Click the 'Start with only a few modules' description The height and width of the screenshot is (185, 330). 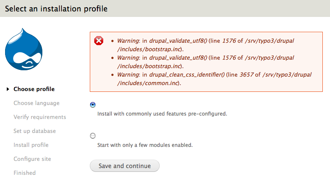(145, 145)
